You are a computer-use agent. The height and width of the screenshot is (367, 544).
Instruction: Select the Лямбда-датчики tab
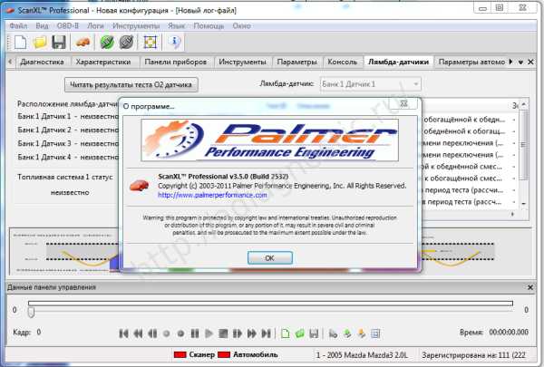tap(398, 62)
